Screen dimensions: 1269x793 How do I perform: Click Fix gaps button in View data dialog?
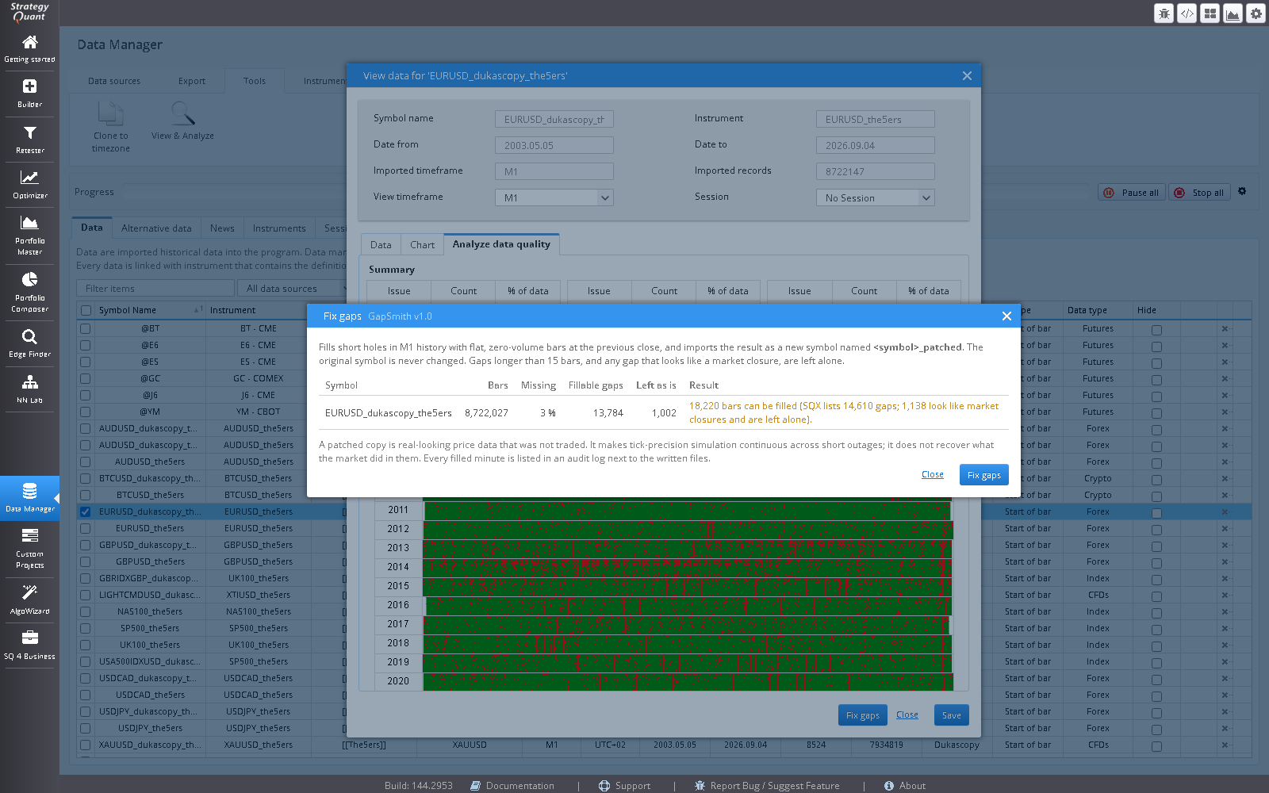(x=863, y=715)
